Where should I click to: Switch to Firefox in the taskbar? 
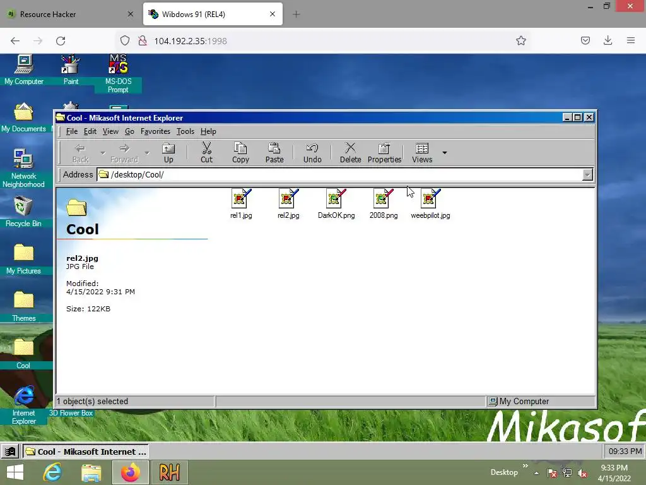coord(130,472)
